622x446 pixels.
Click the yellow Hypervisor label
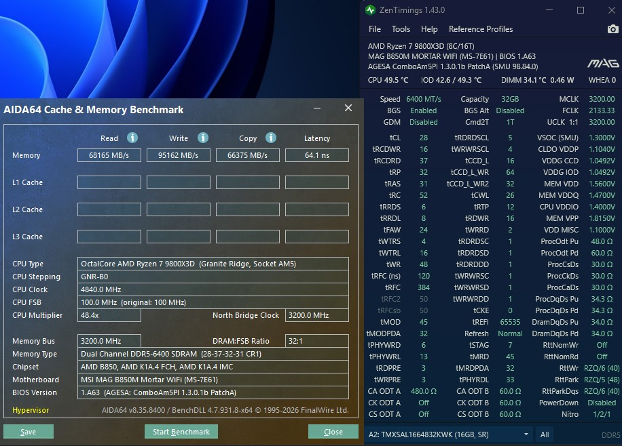click(x=31, y=410)
